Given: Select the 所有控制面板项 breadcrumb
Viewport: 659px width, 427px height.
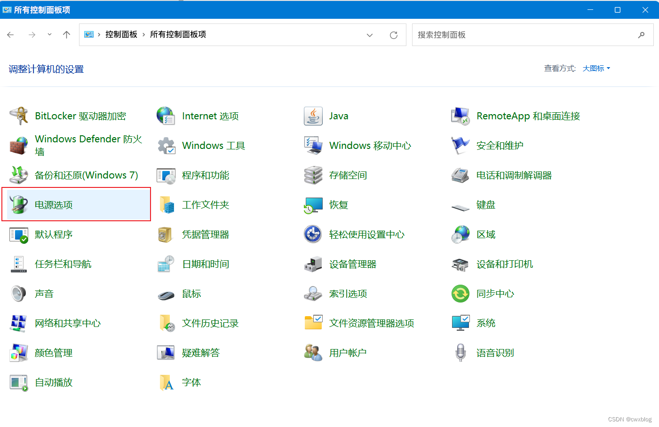Looking at the screenshot, I should click(x=178, y=35).
